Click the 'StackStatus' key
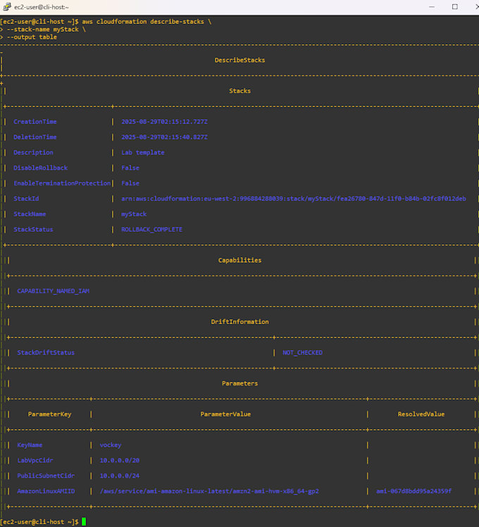 click(x=33, y=230)
